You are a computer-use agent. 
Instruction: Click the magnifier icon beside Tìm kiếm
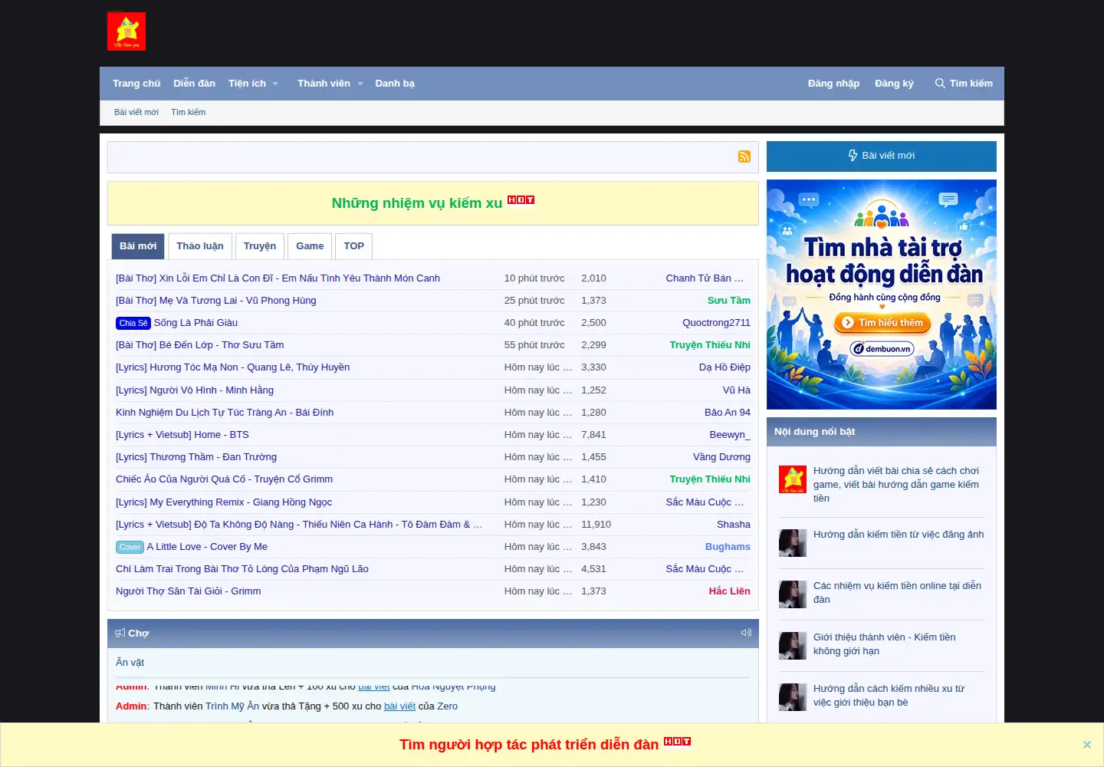tap(940, 84)
